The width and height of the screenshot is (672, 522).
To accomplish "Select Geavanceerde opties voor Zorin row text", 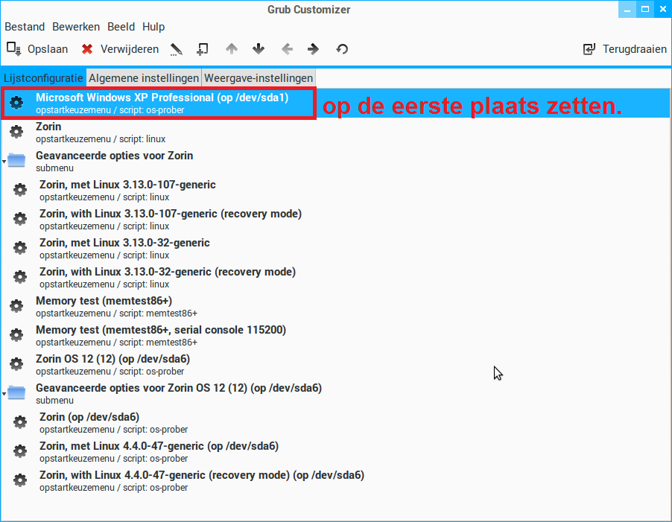I will [115, 156].
